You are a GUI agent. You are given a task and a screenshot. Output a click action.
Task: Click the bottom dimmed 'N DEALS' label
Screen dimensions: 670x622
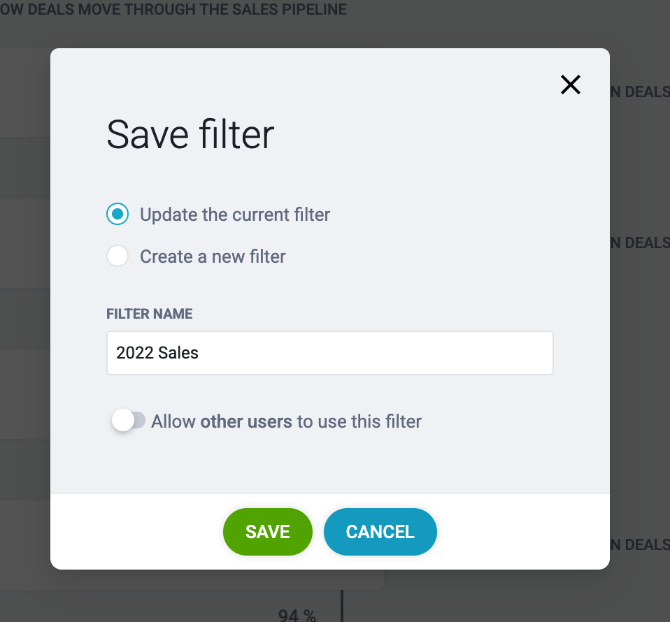[x=640, y=544]
